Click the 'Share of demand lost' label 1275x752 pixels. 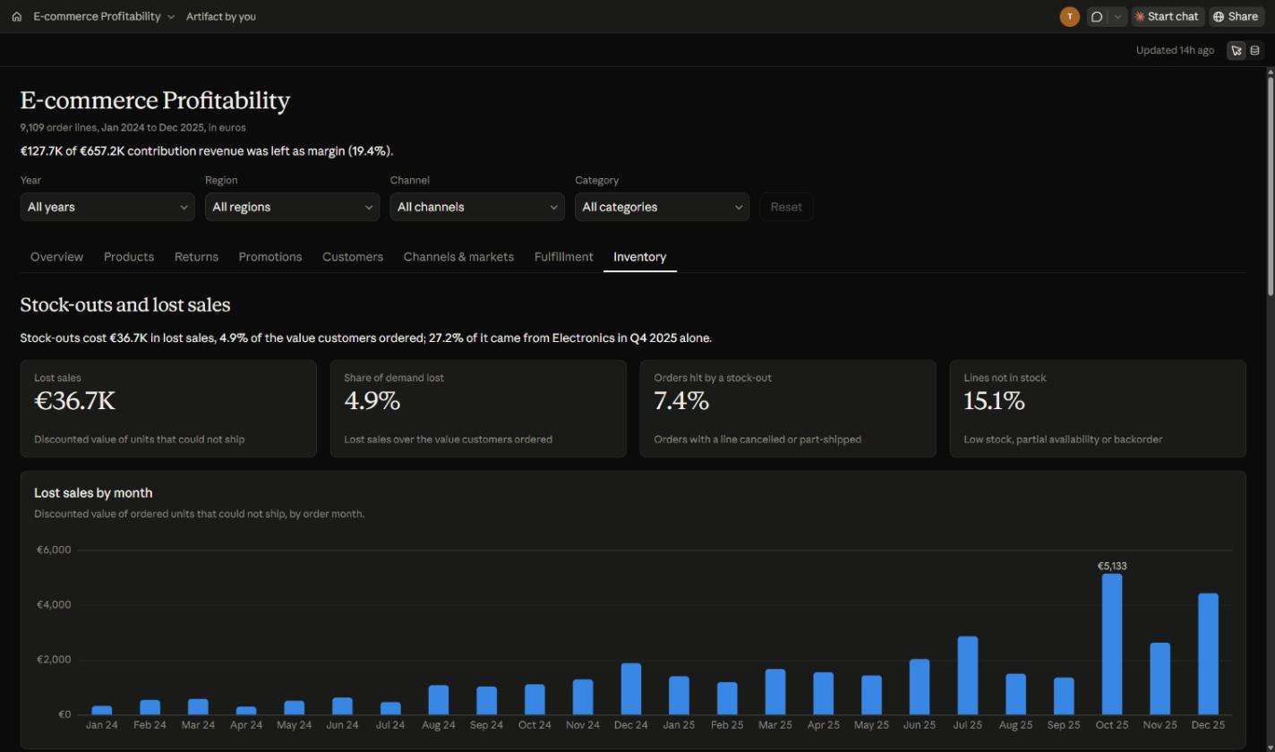pos(394,378)
